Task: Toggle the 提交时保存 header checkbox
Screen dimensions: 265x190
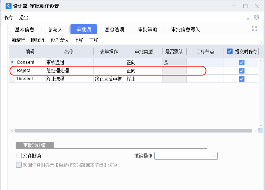Action: pyautogui.click(x=230, y=52)
